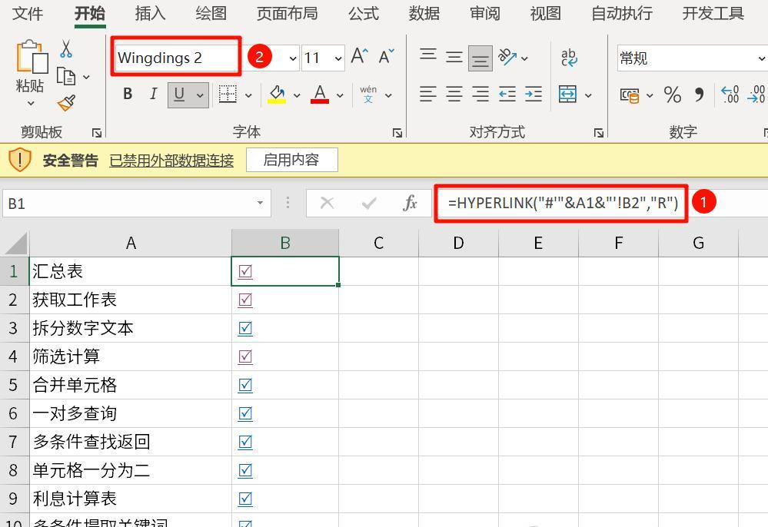768x527 pixels.
Task: Toggle center text alignment
Action: tap(454, 94)
